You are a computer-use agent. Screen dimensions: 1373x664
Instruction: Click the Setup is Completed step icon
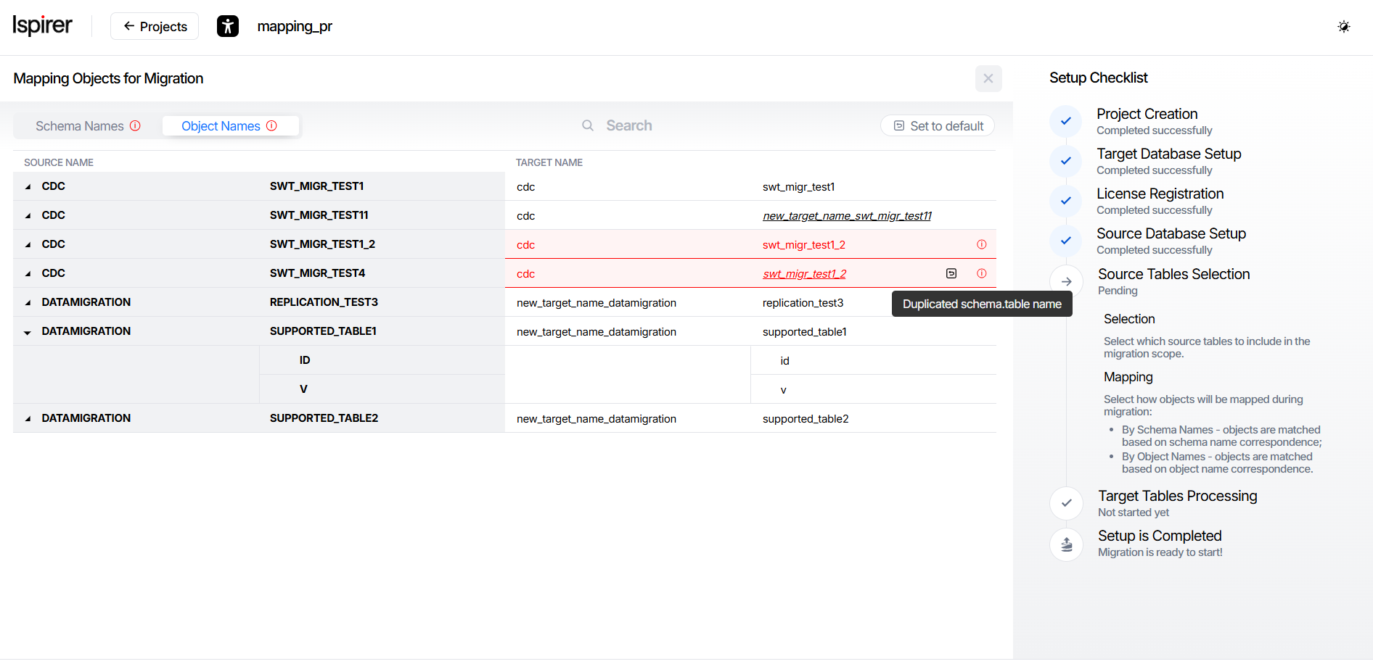(x=1066, y=544)
